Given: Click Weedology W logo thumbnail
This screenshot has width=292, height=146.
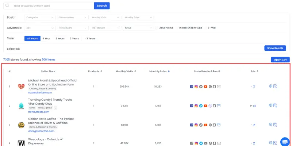Looking at the screenshot, I should (21, 143).
